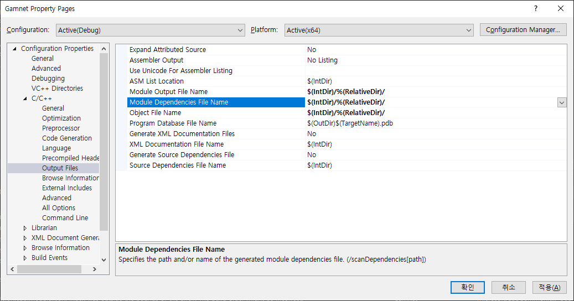574x301 pixels.
Task: Select the Output Files page
Action: click(x=60, y=168)
